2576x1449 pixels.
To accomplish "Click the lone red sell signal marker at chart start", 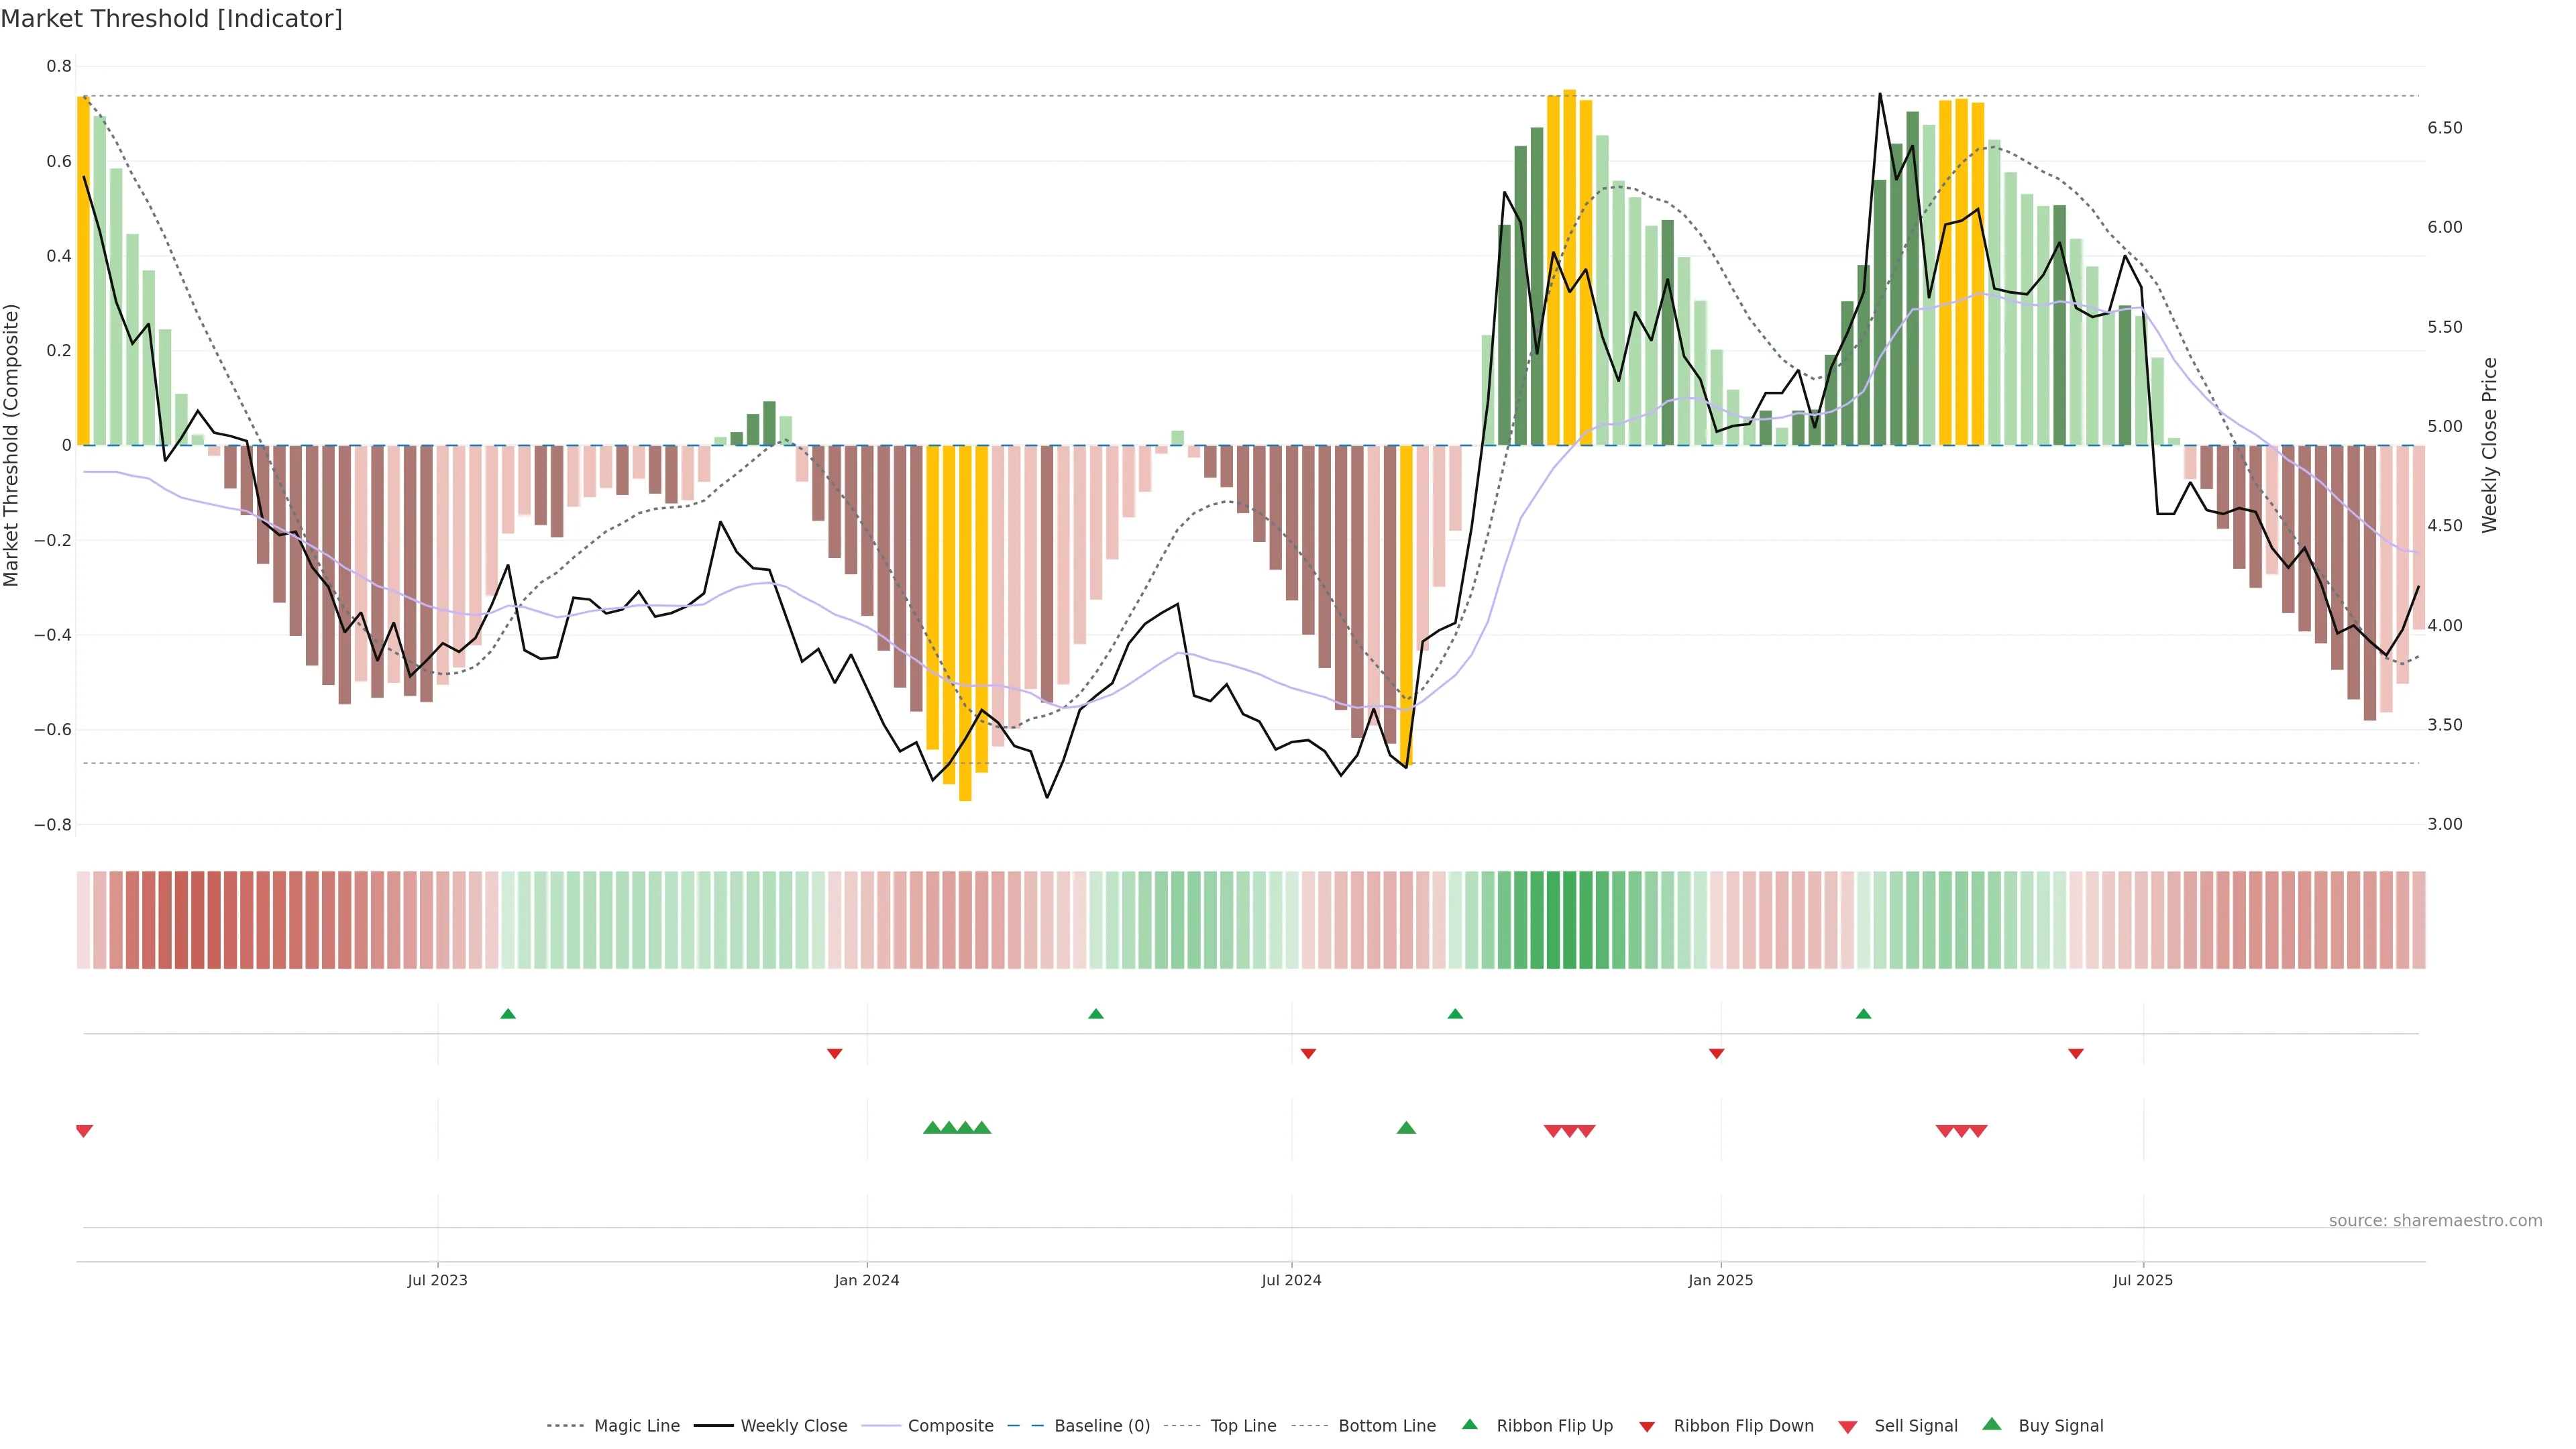I will click(x=84, y=1131).
